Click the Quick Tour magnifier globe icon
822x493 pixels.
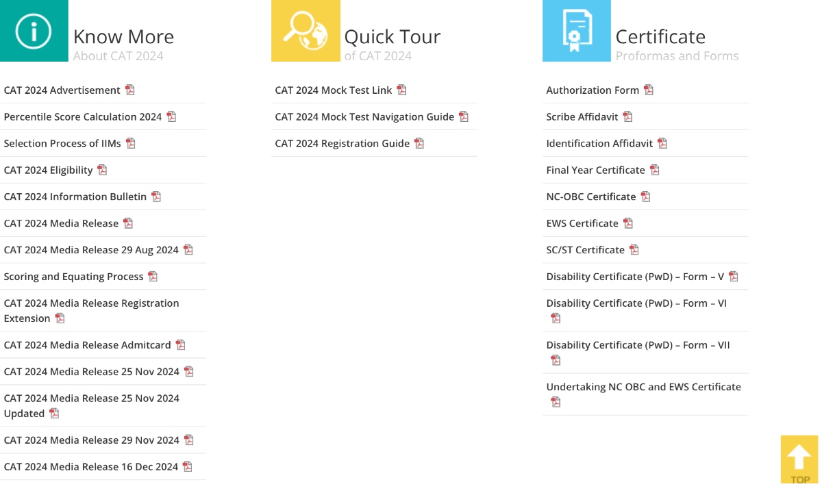(306, 31)
